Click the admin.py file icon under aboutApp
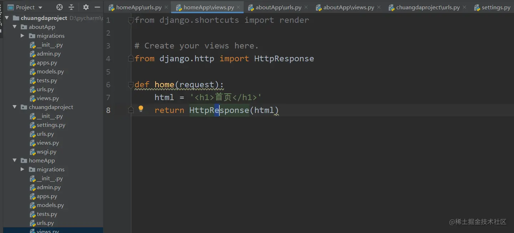 pos(32,53)
